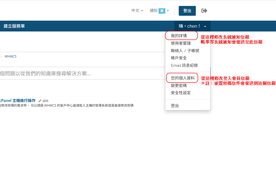Open 使用者管理 menu entry
Image resolution: width=276 pixels, height=169 pixels.
pos(181,43)
